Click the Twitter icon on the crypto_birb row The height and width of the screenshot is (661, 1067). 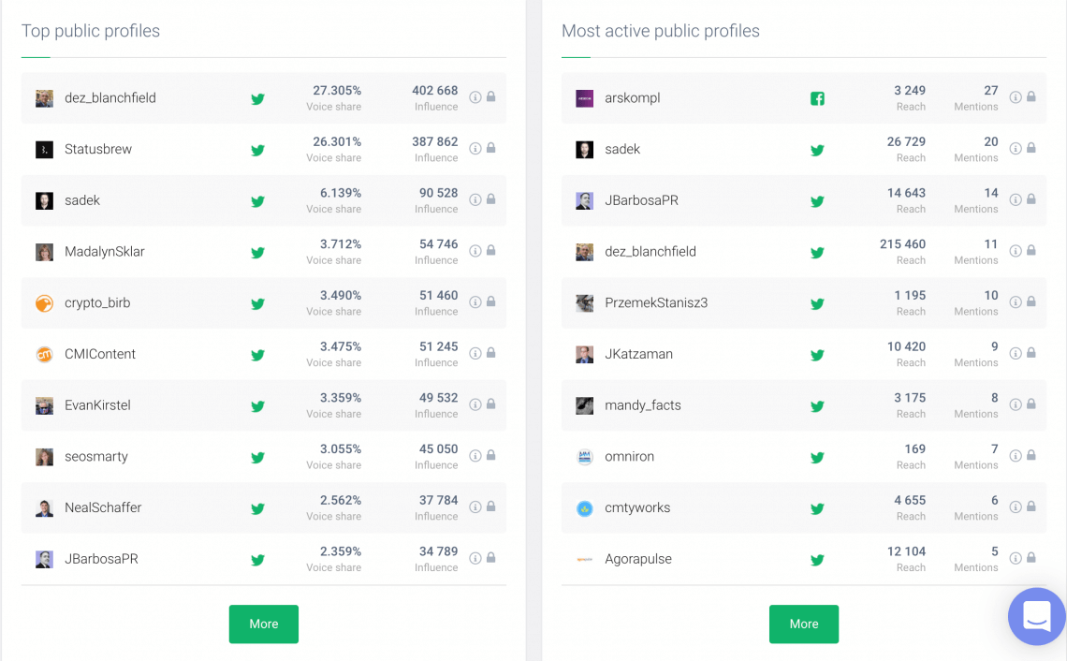click(x=257, y=303)
